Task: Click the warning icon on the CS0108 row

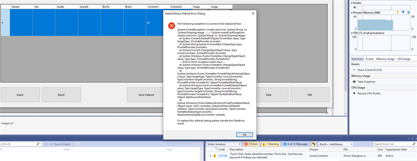Action: 215,156
